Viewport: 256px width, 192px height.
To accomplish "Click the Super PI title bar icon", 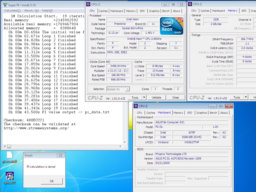I will [x=5, y=5].
